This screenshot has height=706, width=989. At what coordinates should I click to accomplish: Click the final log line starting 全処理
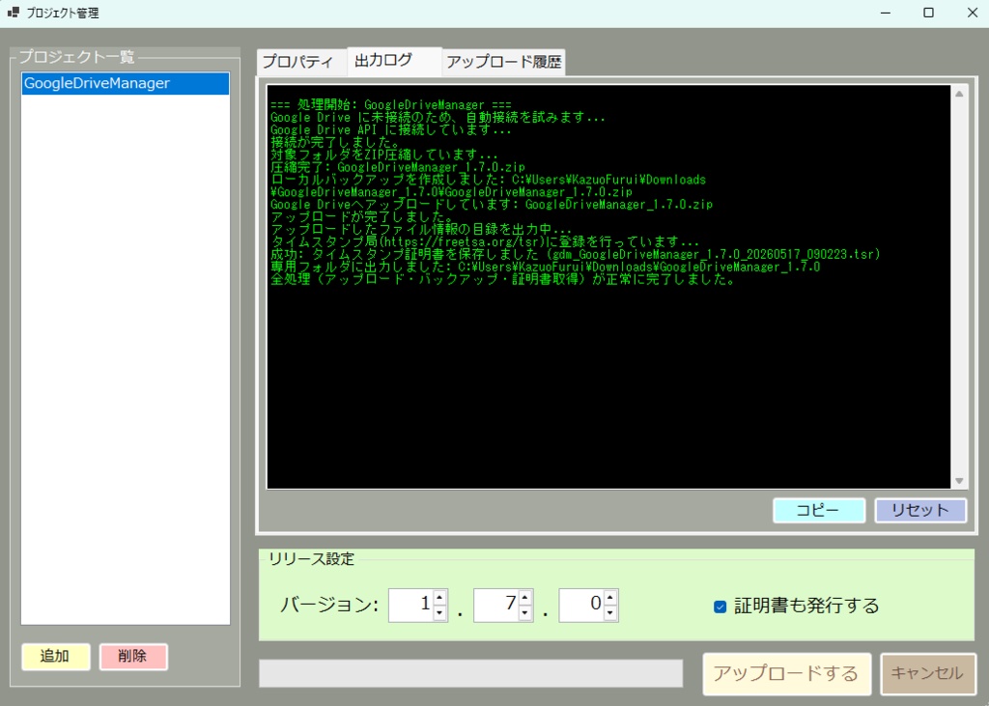[x=502, y=279]
